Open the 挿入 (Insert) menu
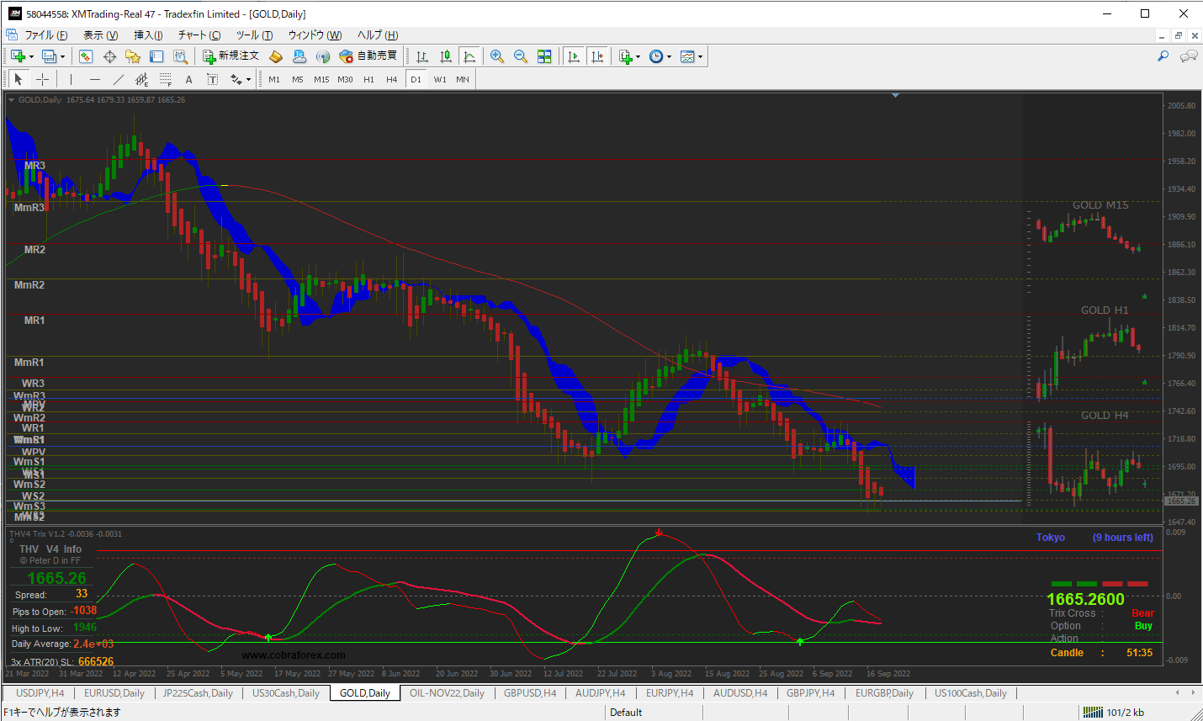 tap(149, 34)
